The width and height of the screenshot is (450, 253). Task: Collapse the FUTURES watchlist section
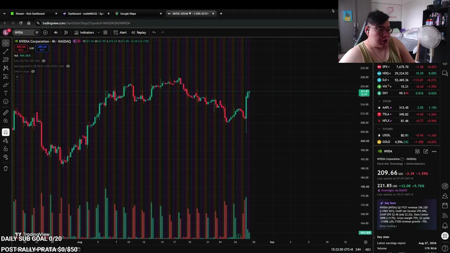(x=379, y=129)
